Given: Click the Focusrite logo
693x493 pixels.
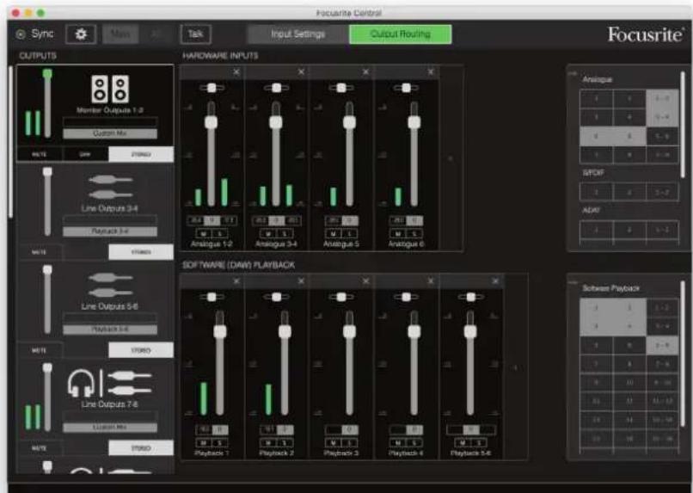Looking at the screenshot, I should (x=645, y=34).
